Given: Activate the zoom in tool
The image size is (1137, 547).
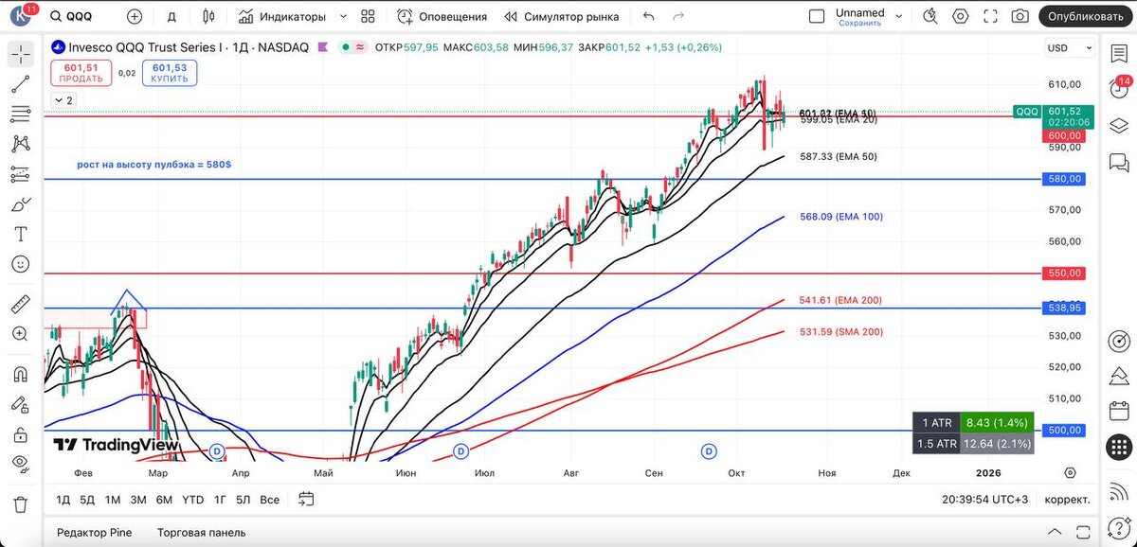Looking at the screenshot, I should coord(20,334).
